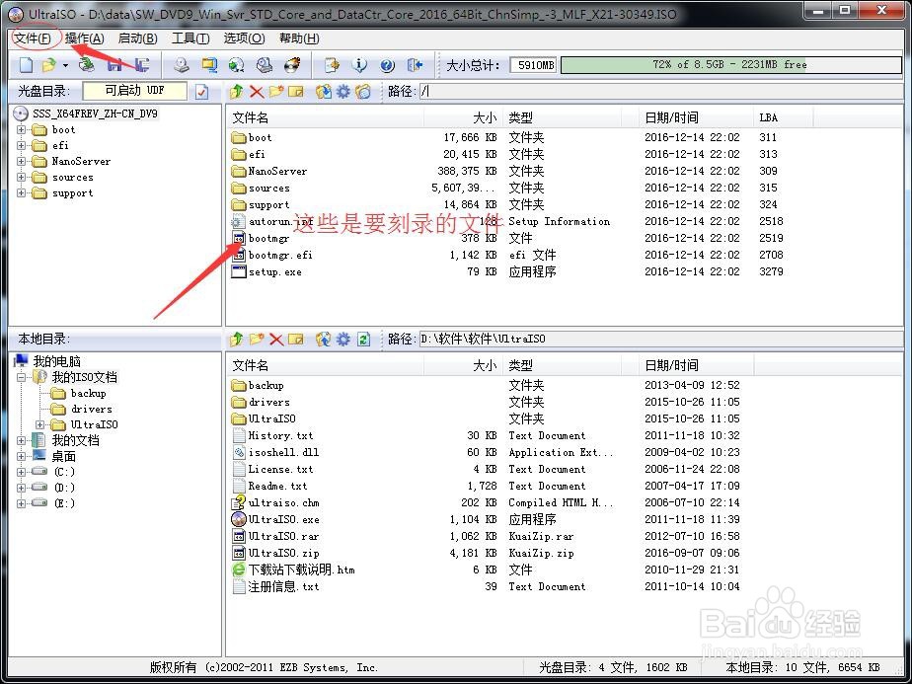Select 注册信息.txt in local file list
Image resolution: width=912 pixels, height=684 pixels.
(283, 586)
